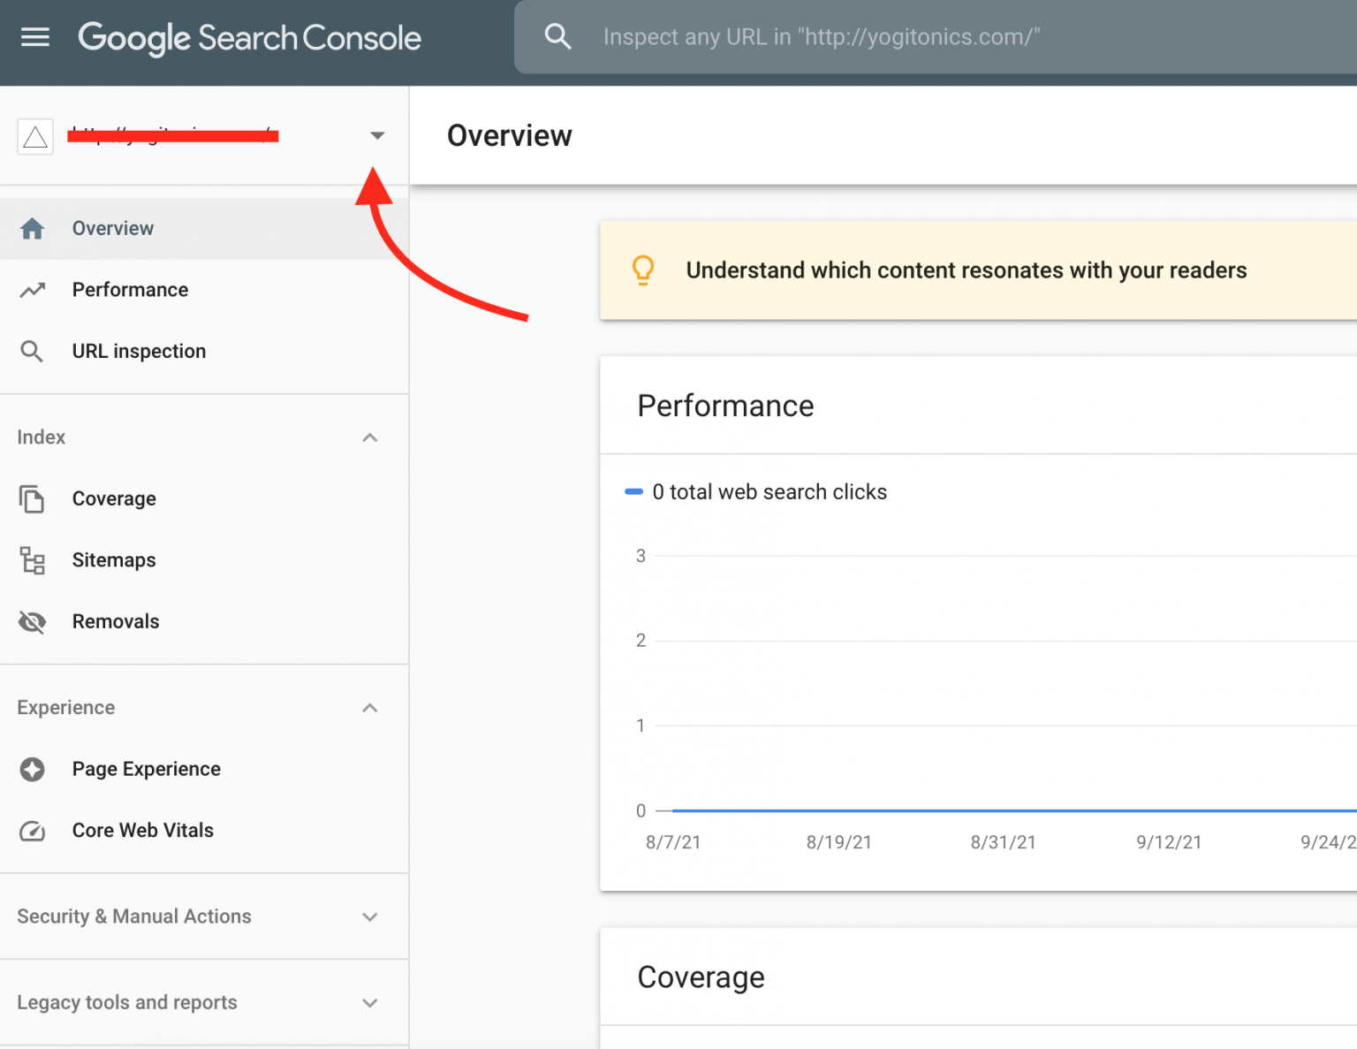Click the Removals crossed-eye icon
This screenshot has width=1357, height=1049.
[x=32, y=622]
